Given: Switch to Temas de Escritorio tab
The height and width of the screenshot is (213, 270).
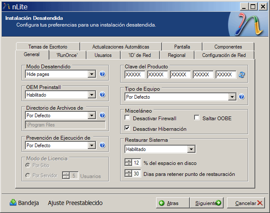Looking at the screenshot, I should click(48, 47).
